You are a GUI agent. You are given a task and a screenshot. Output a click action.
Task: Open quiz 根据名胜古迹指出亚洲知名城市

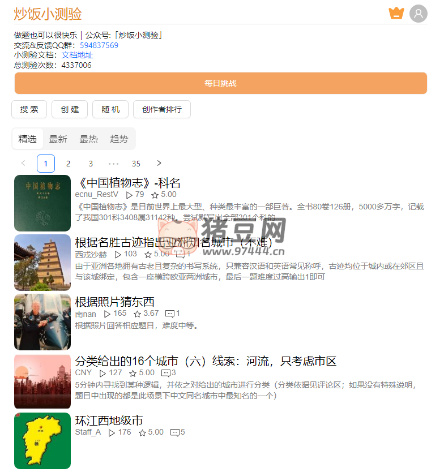(x=173, y=242)
